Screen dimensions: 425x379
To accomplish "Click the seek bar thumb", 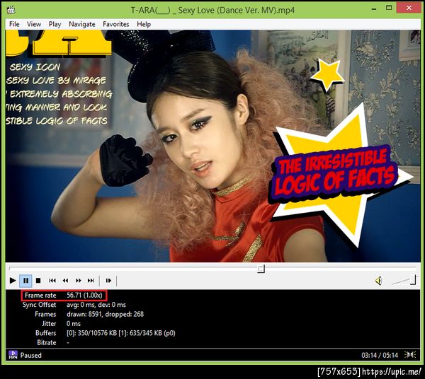I will pyautogui.click(x=261, y=269).
